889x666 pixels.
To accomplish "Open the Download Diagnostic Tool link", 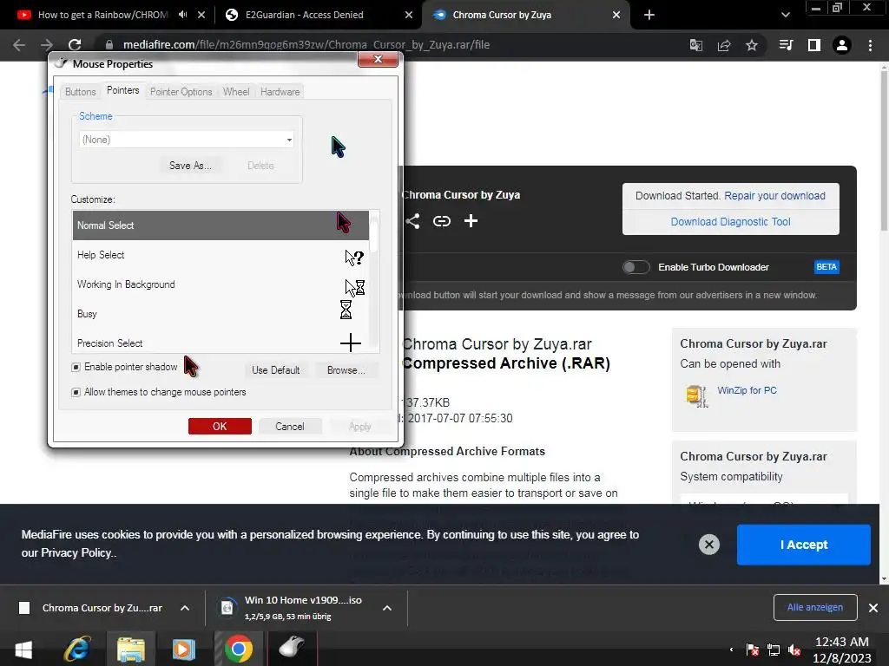I will 730,221.
